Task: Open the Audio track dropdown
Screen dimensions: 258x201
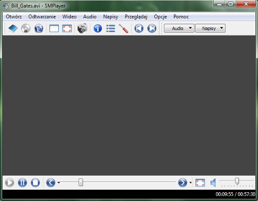Action: [179, 28]
